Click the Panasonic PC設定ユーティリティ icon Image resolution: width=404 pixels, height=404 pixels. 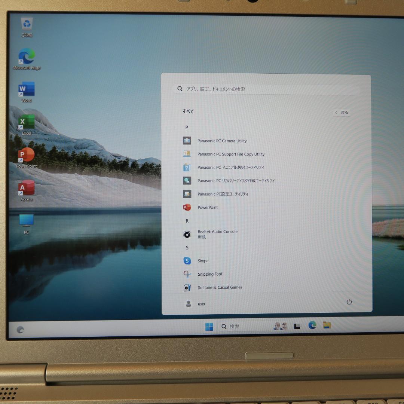click(187, 194)
